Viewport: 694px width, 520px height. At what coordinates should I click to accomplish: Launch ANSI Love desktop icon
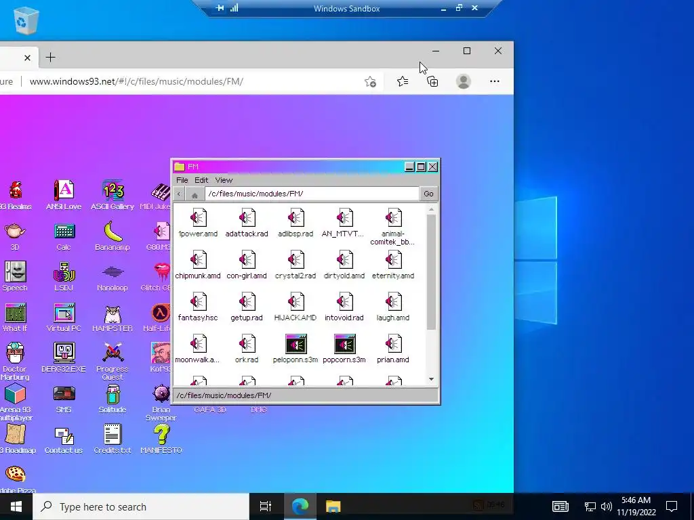click(64, 195)
